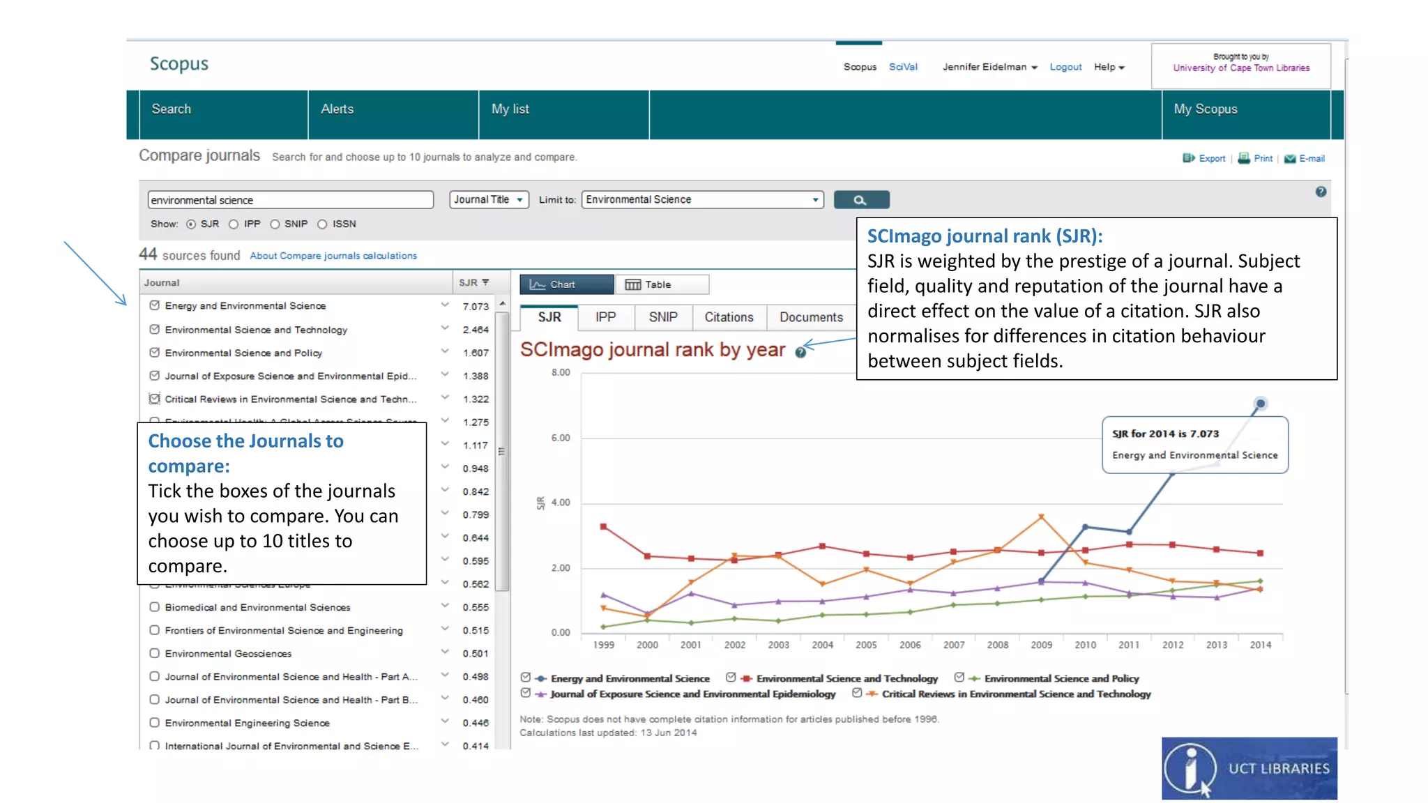Screen dimensions: 1428x803
Task: Tick Environmental Geosciences checkbox
Action: (x=155, y=653)
